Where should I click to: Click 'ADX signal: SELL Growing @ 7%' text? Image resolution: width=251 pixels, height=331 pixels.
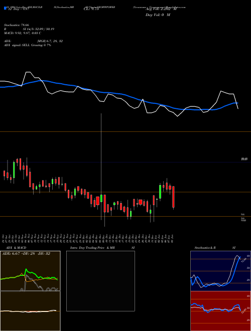point(28,45)
